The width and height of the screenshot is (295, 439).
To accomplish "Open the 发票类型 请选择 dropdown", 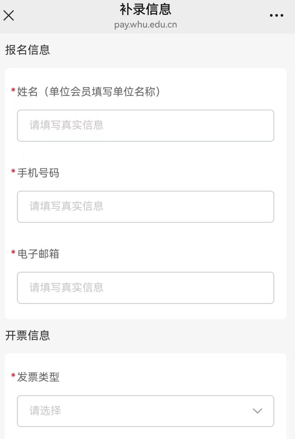I will coord(145,411).
